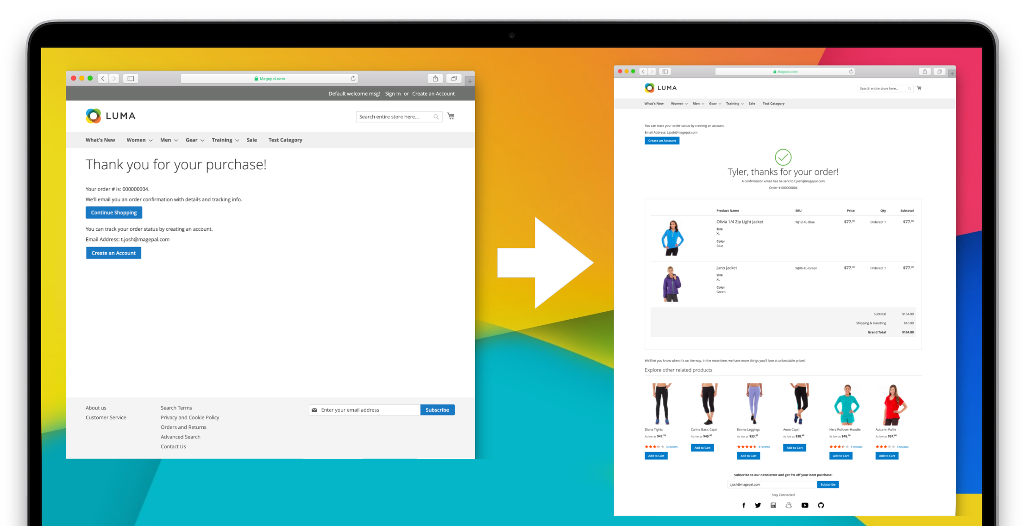The height and width of the screenshot is (526, 1029).
Task: Click the Continue Shopping button
Action: [113, 213]
